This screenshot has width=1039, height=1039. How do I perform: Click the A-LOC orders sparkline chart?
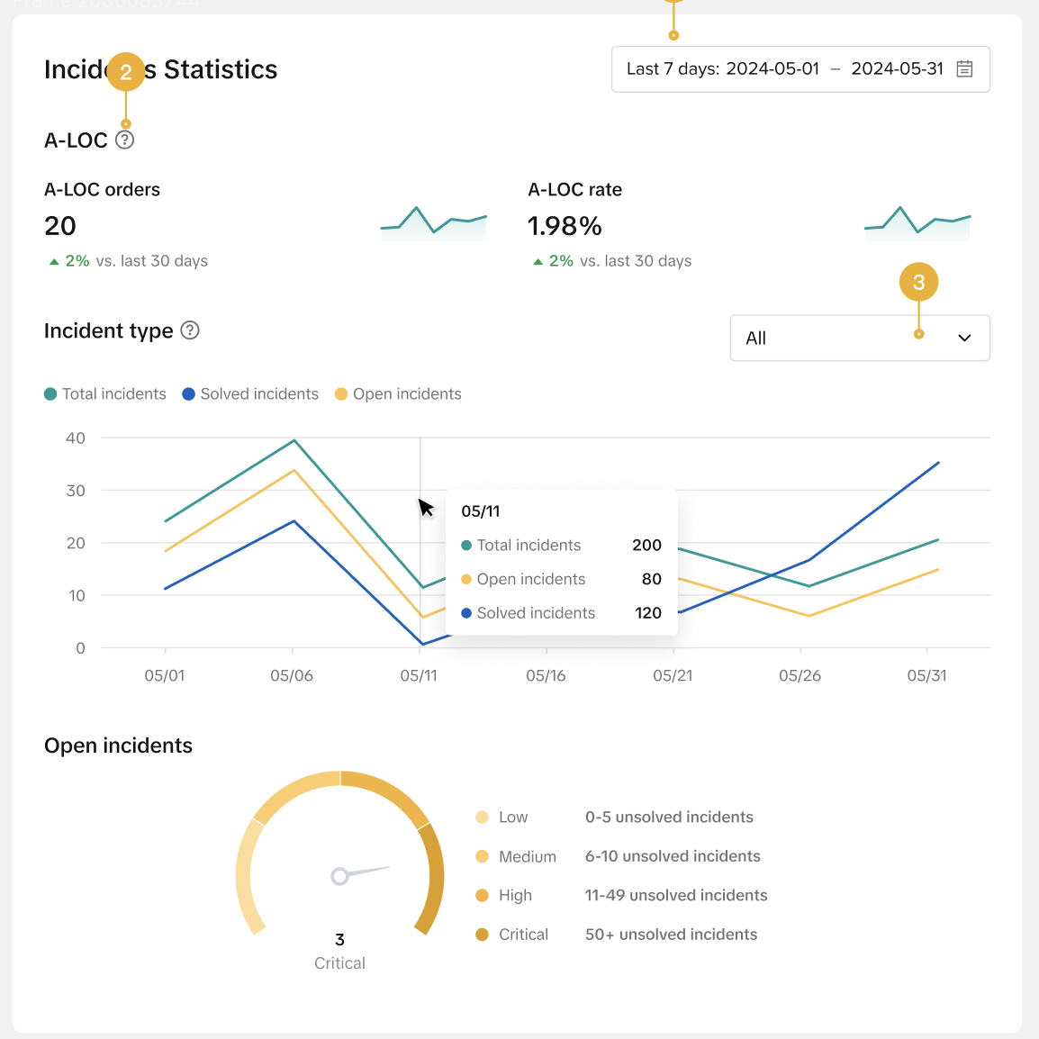[433, 223]
